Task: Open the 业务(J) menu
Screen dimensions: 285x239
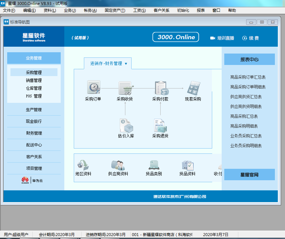Action: (x=70, y=10)
